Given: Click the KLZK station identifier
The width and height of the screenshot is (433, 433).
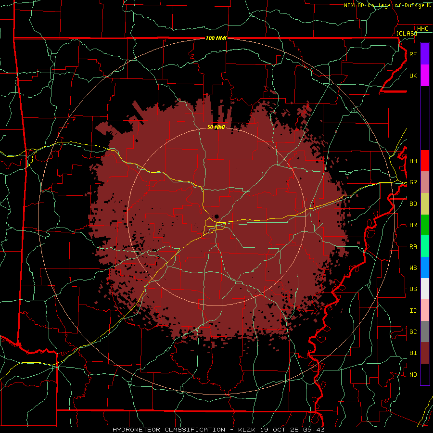Looking at the screenshot, I should 247,430.
